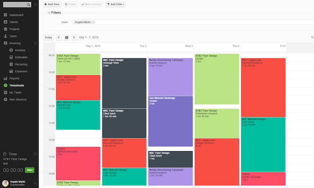
Task: Select Monday Flybox Optimize Keywords entry
Action: (x=78, y=163)
